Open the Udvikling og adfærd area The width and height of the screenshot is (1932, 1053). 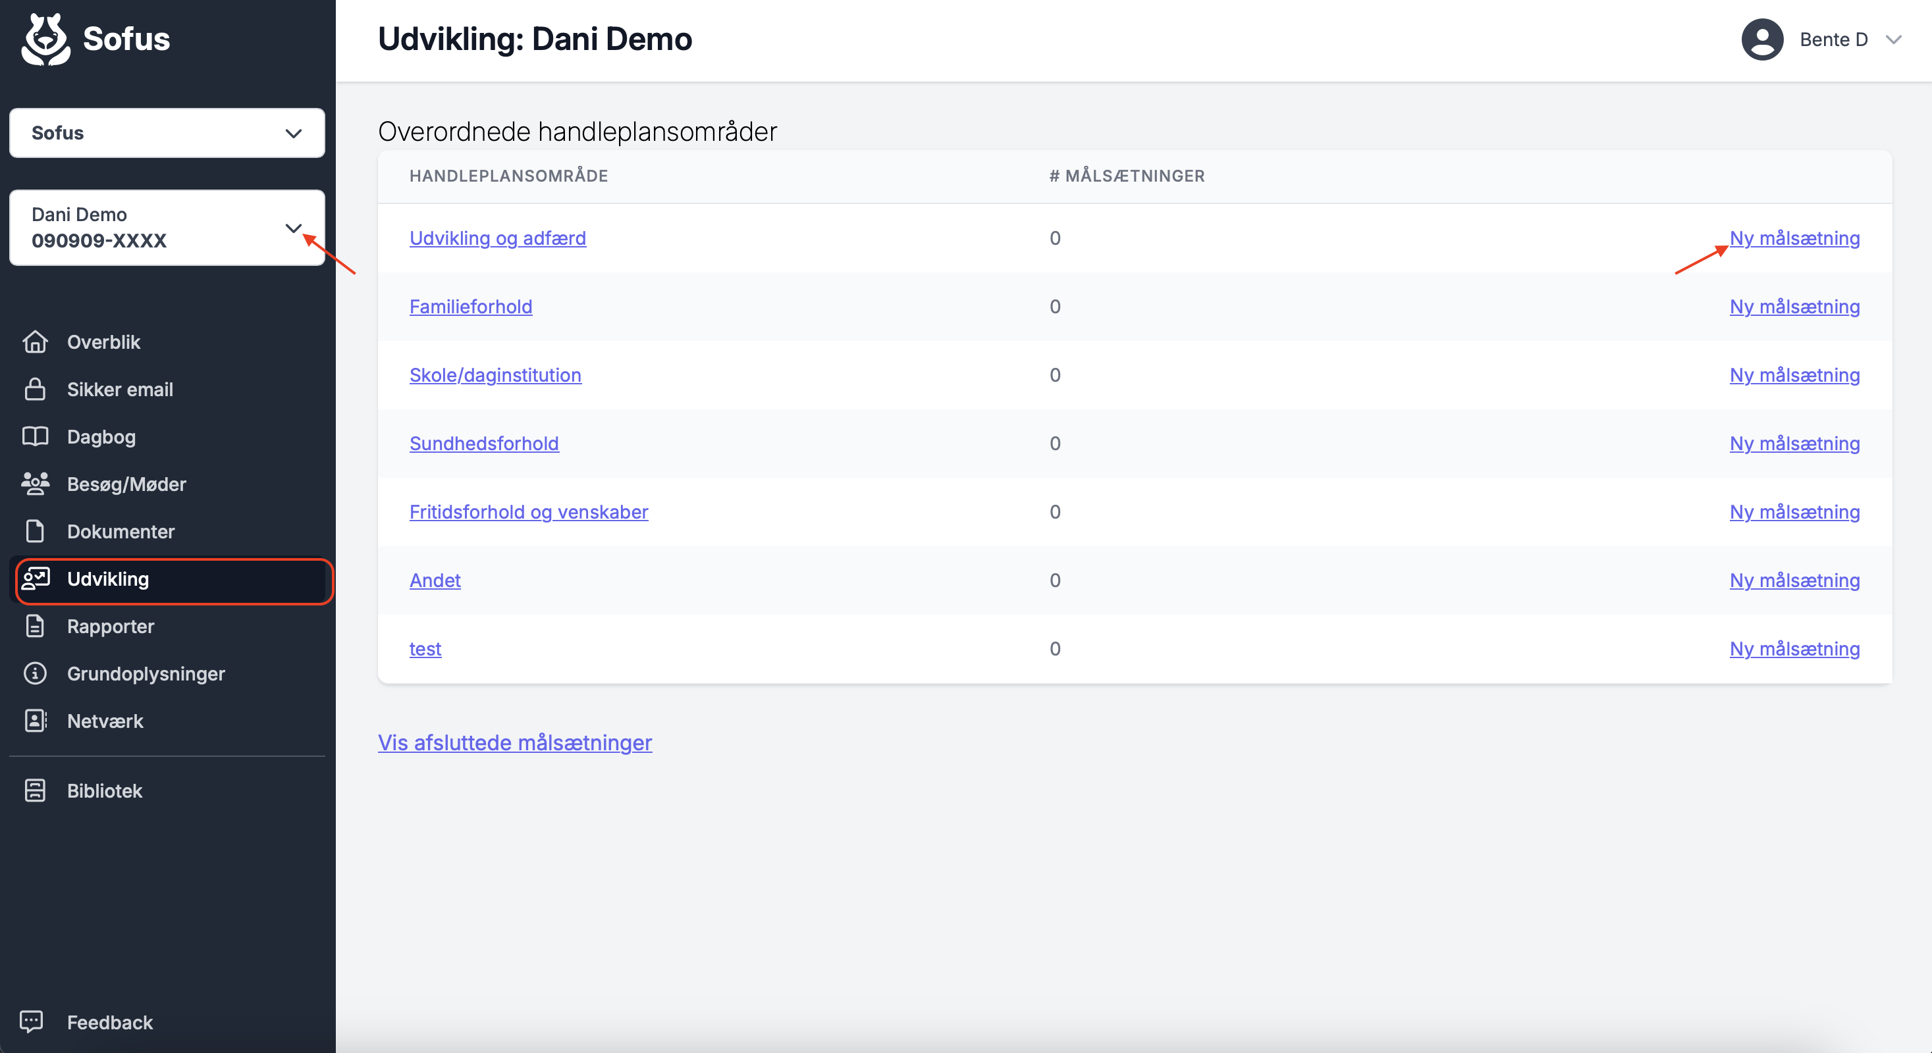[x=497, y=238]
